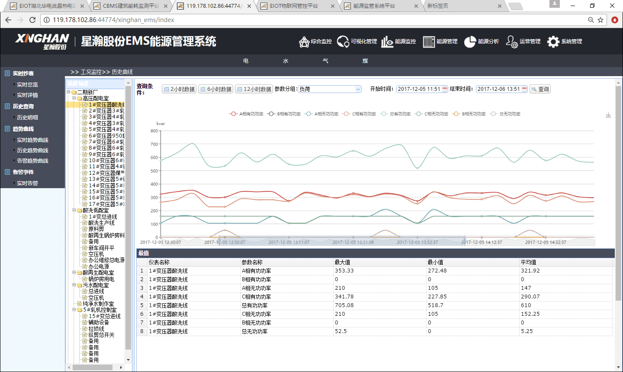Click chart time-range zoom slider bar
This screenshot has width=623, height=372.
click(342, 241)
